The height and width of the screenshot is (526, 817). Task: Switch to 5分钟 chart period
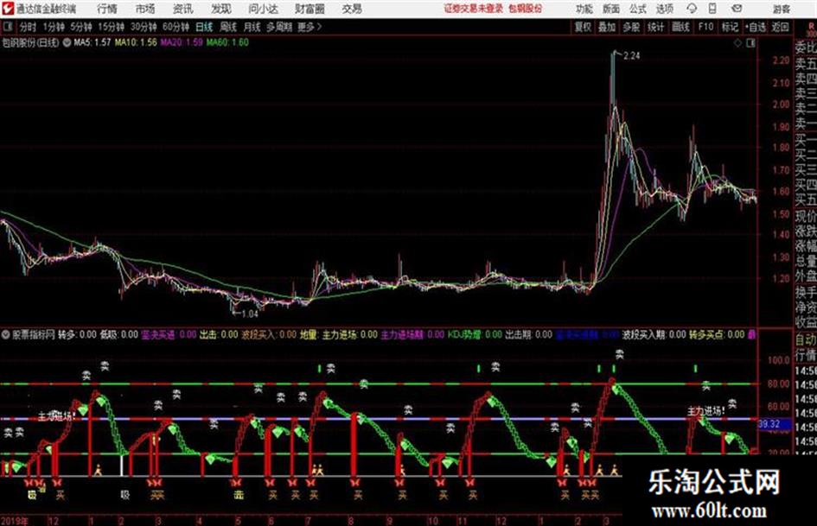pyautogui.click(x=80, y=27)
